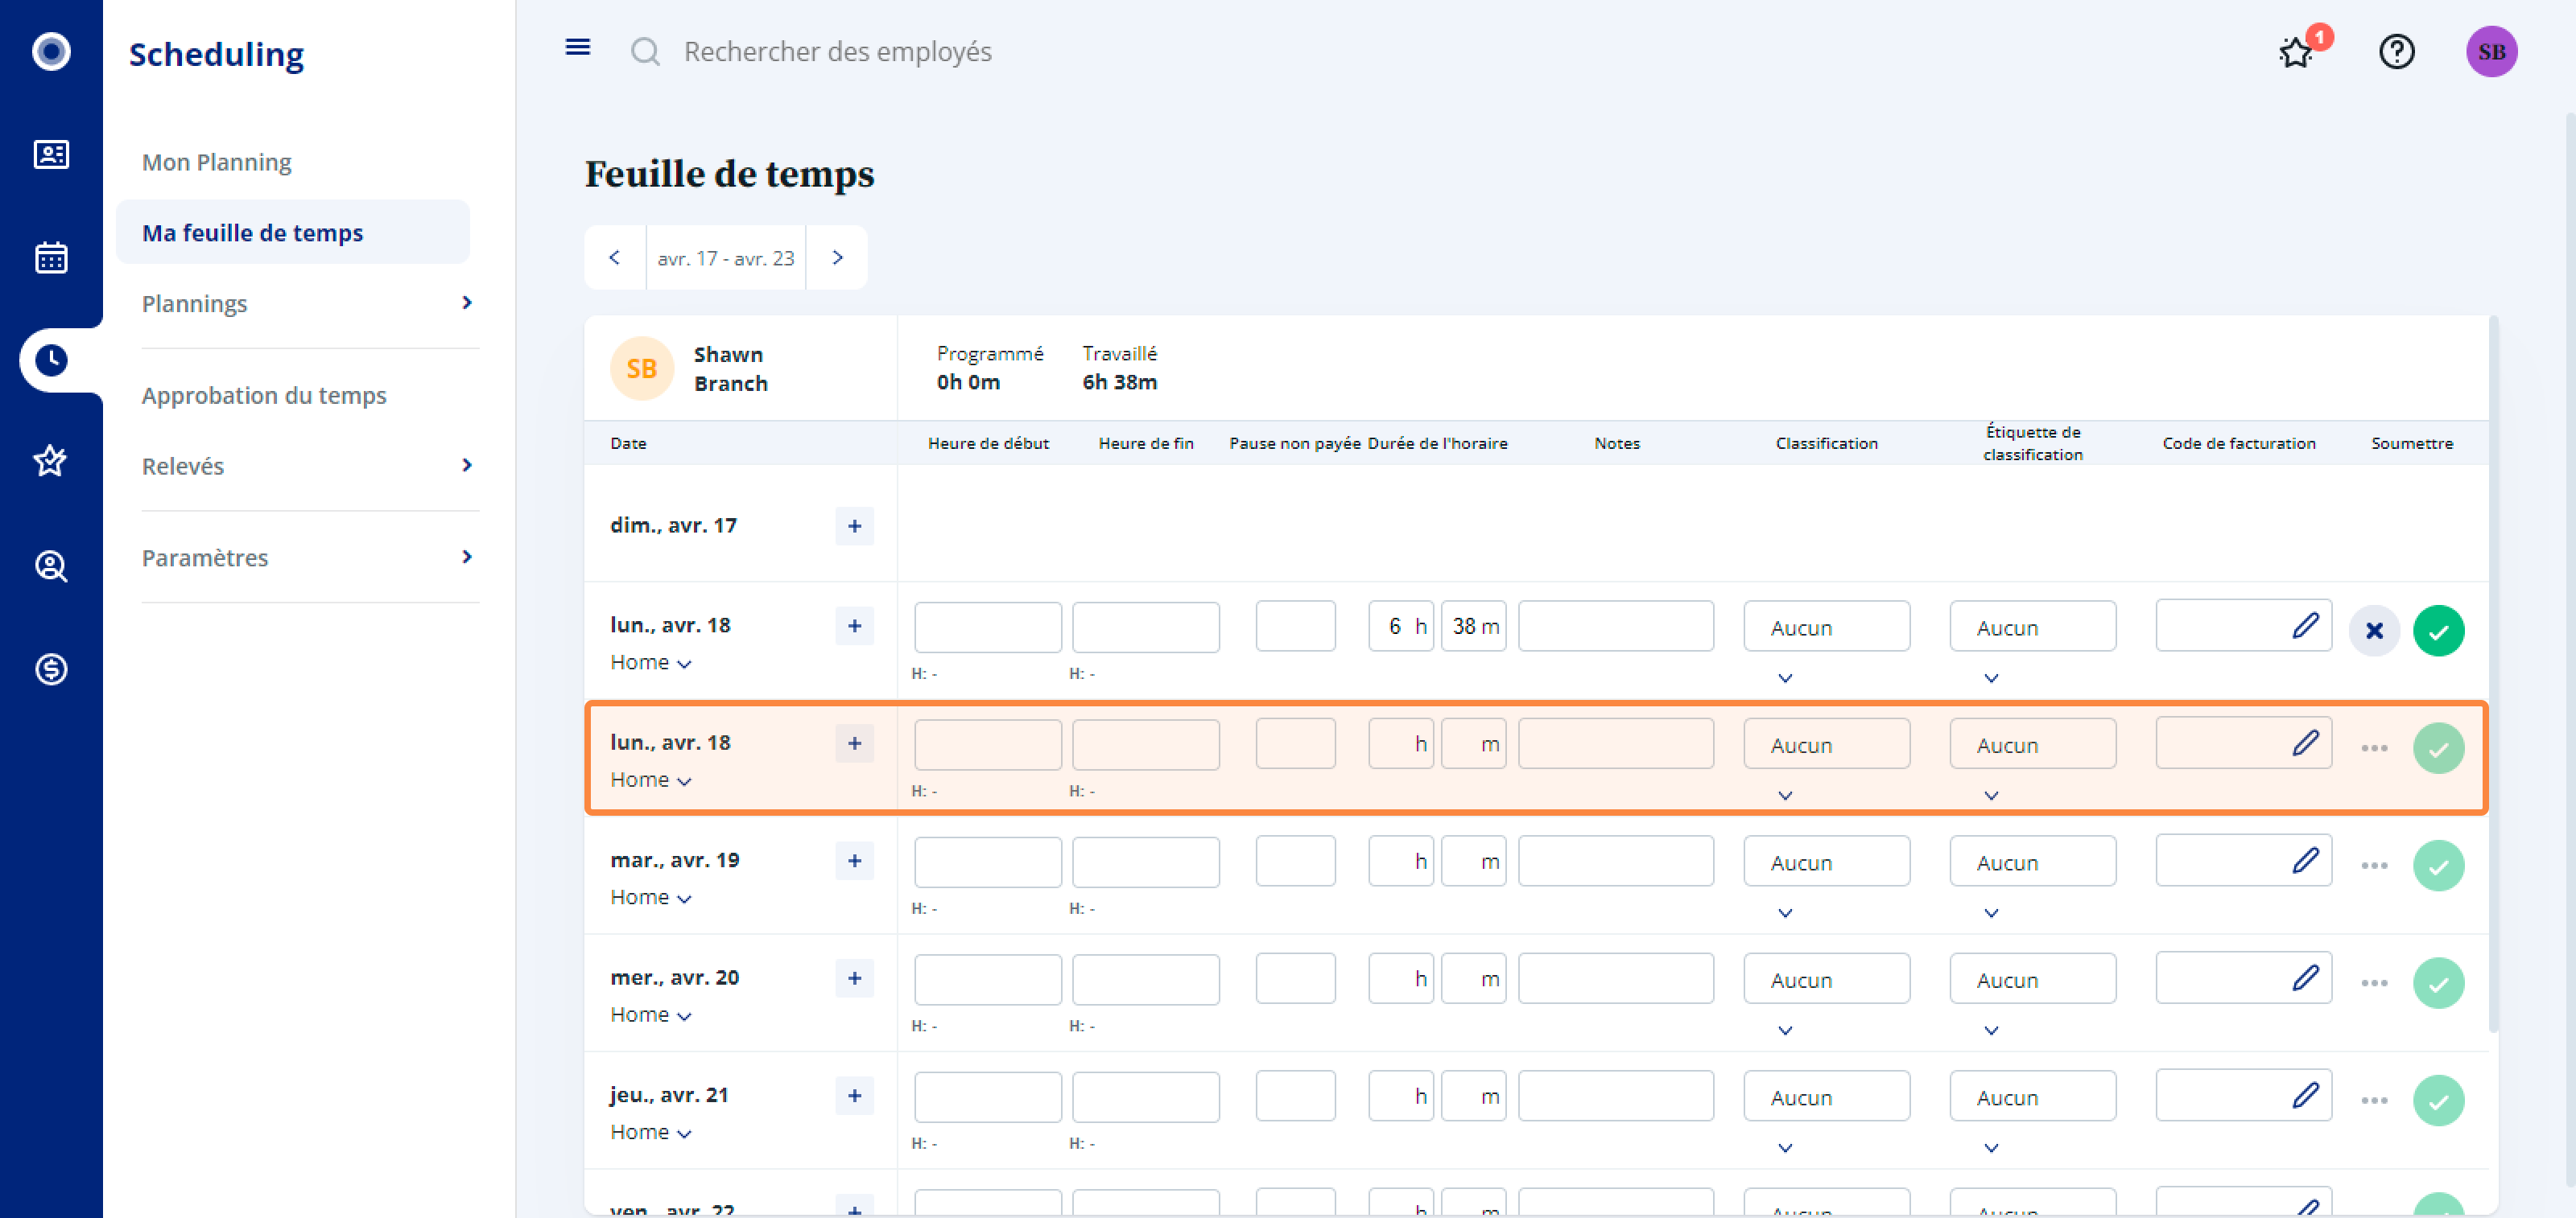Reject the lun., avr. 18 entry with X button
2576x1218 pixels.
pyautogui.click(x=2374, y=631)
